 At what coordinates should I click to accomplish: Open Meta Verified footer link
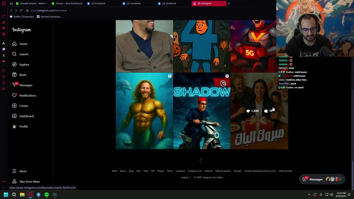coord(285,171)
